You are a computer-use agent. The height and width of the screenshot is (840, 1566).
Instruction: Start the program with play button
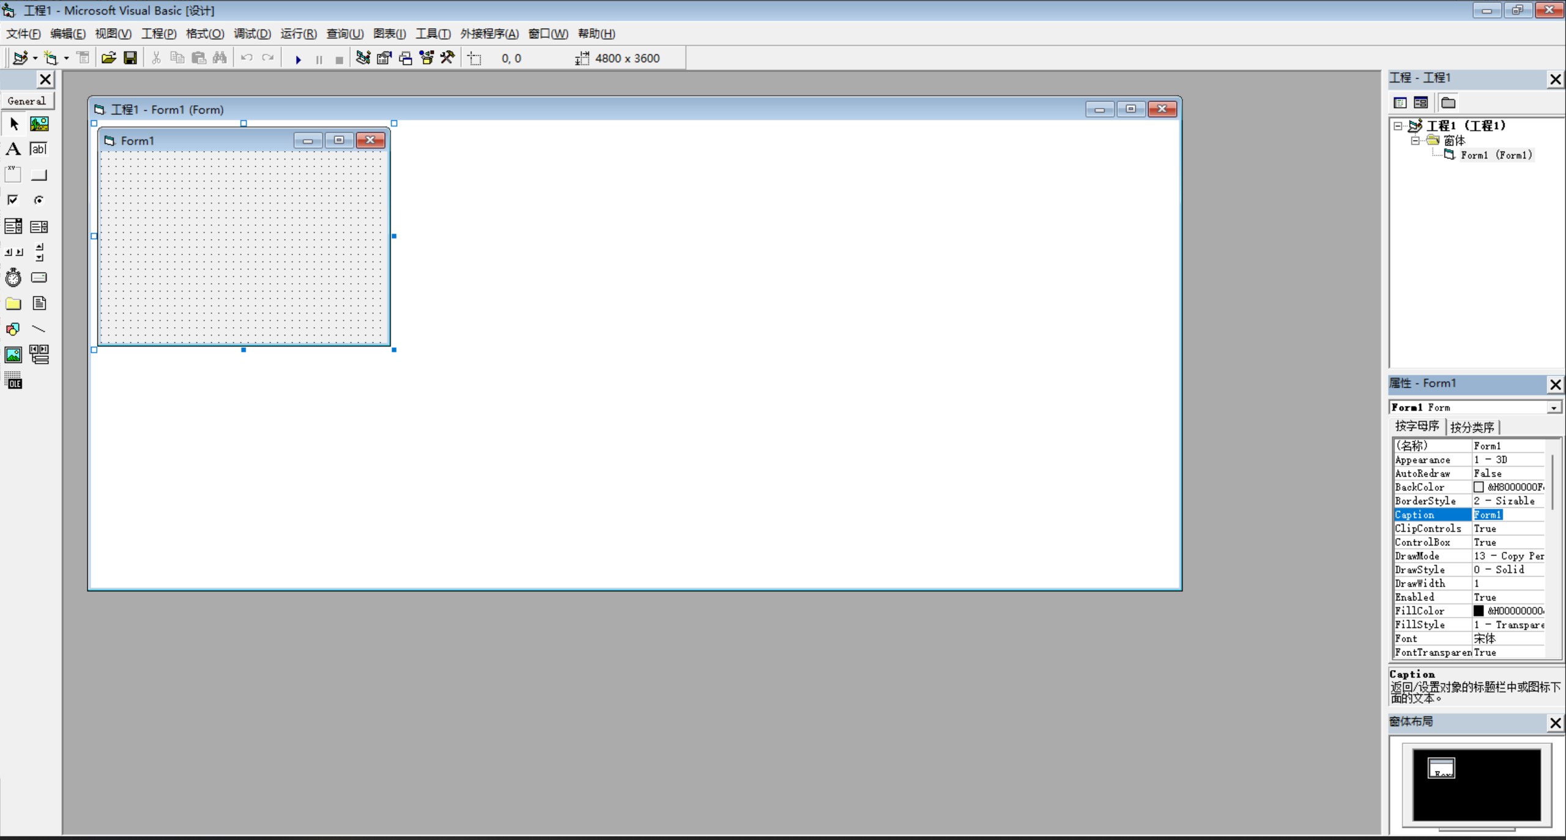pyautogui.click(x=298, y=59)
